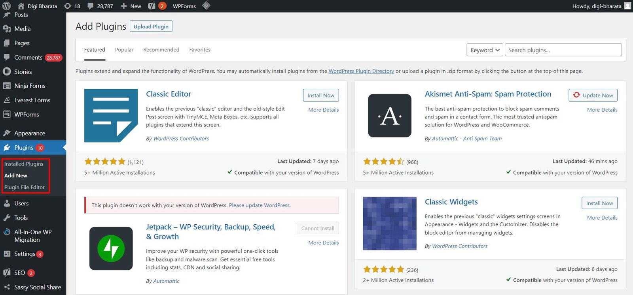Click the Ninja Forms sidebar icon
This screenshot has width=633, height=295.
click(7, 86)
